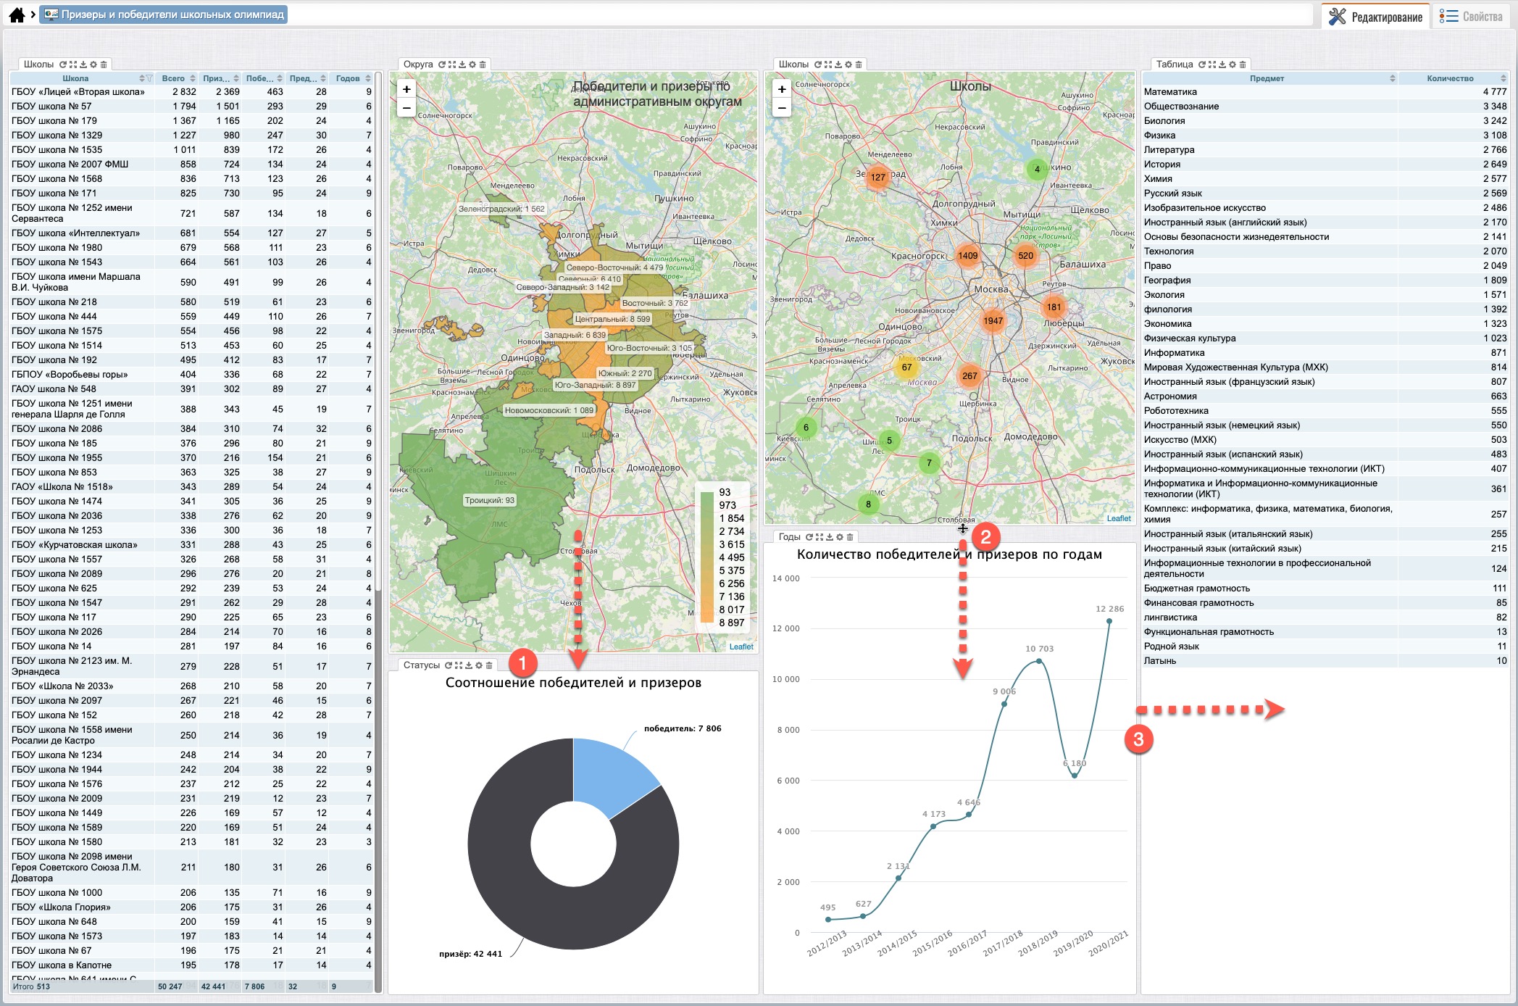Zoom out on the Школы map

click(782, 108)
